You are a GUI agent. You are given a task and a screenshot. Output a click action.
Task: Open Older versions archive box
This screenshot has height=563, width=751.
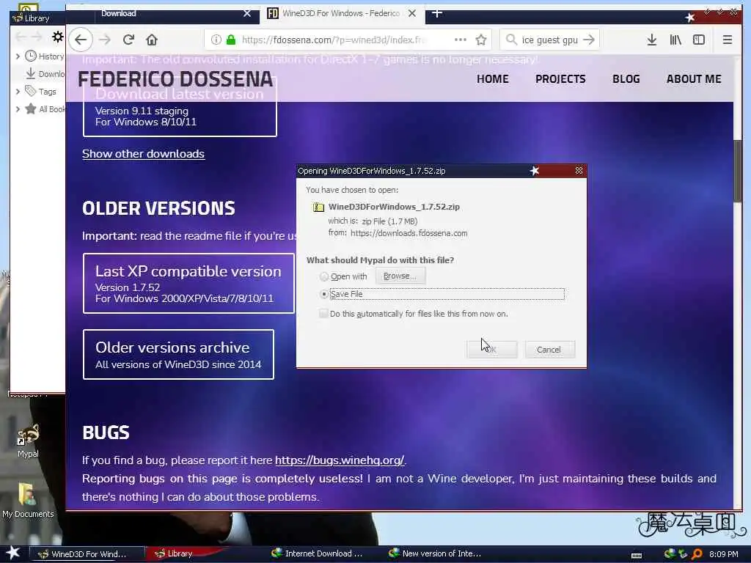pyautogui.click(x=179, y=354)
